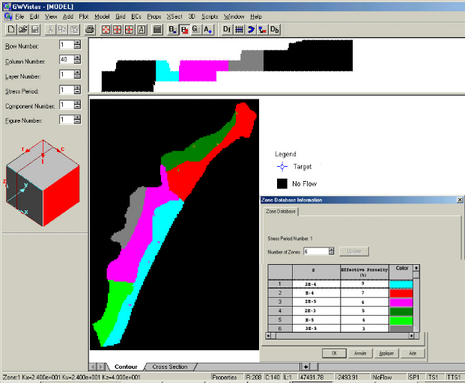Click the New file toolbar icon
Viewport: 465px width, 383px height.
pos(10,29)
